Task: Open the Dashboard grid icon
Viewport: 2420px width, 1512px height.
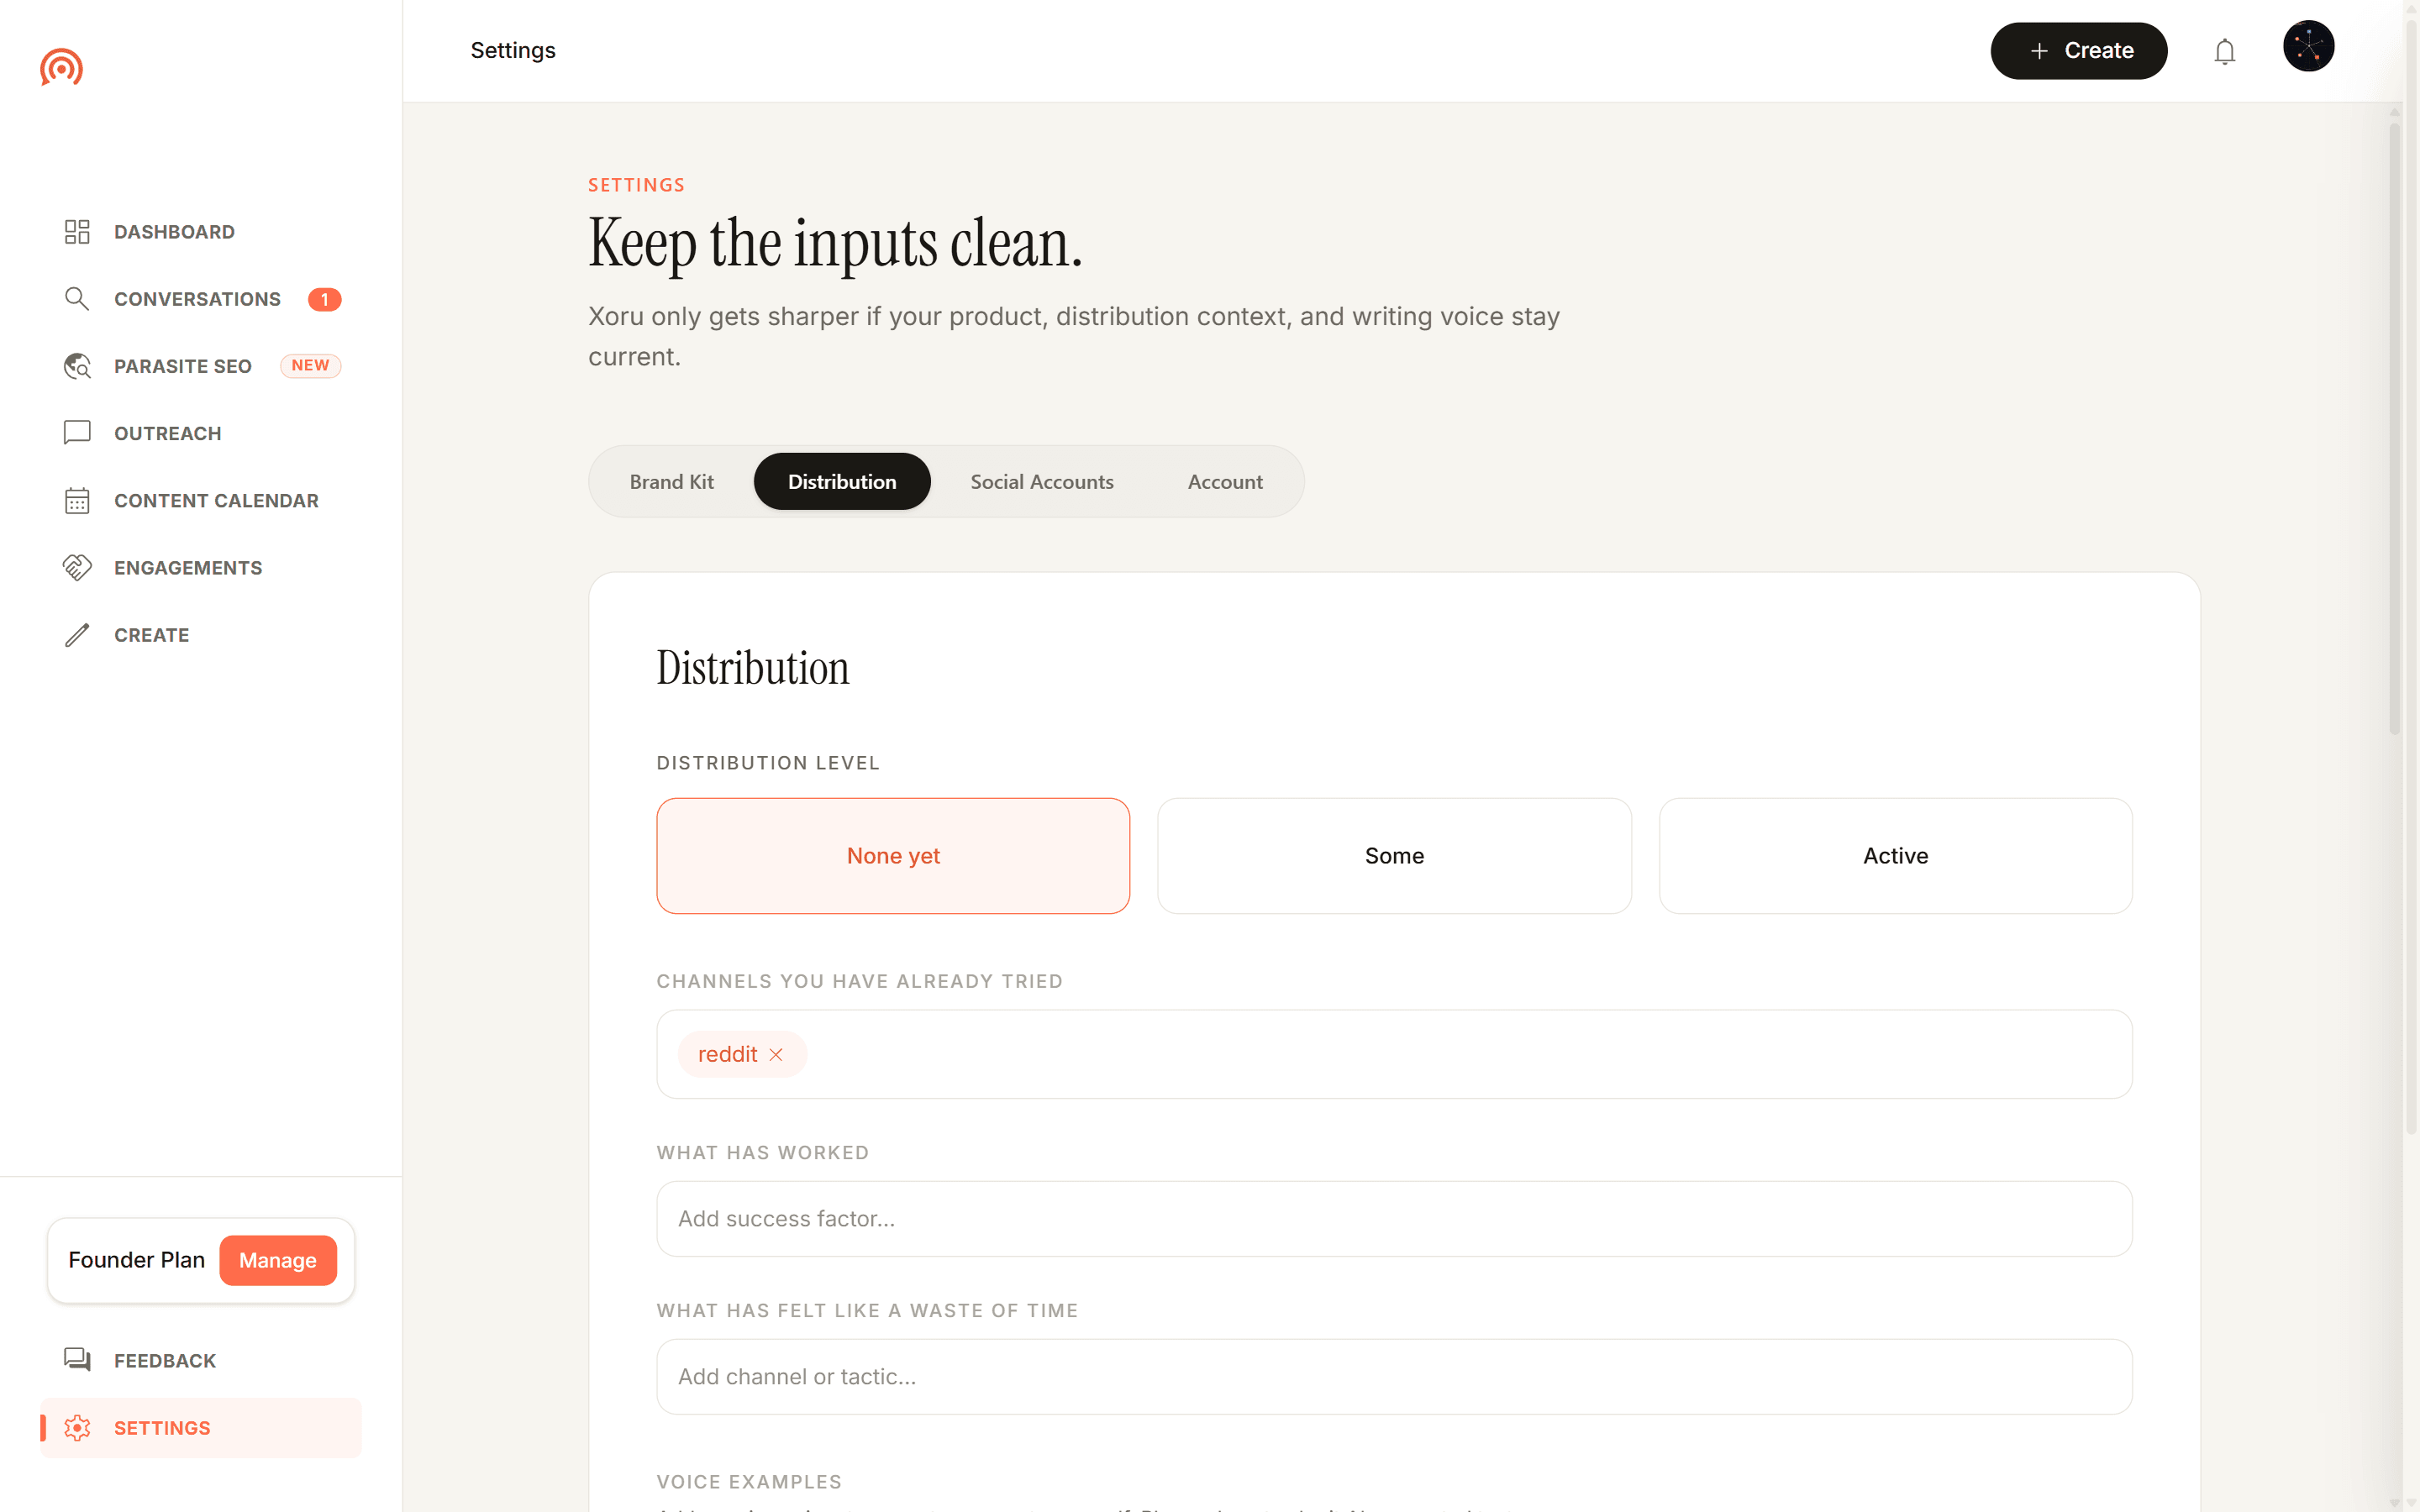Action: click(77, 232)
